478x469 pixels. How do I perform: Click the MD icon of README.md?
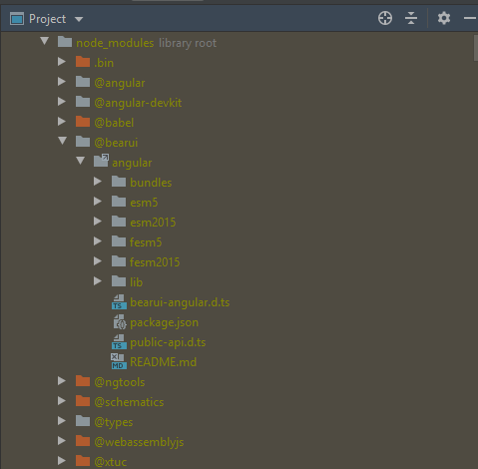click(119, 361)
